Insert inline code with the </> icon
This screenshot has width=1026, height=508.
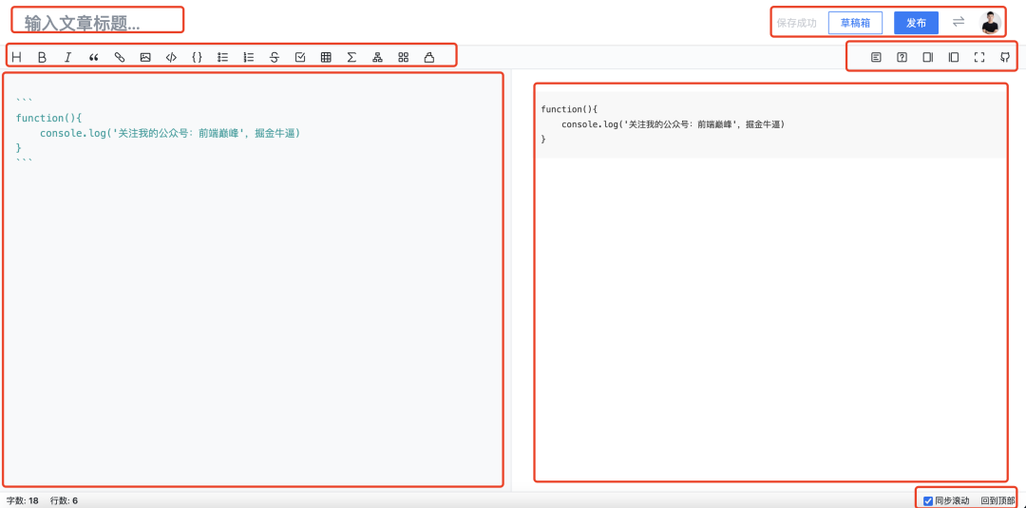171,58
